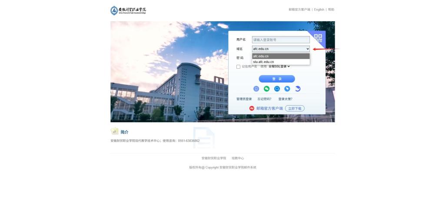This screenshot has height=219, width=445.
Task: Click the 用户名 username input field
Action: (281, 40)
